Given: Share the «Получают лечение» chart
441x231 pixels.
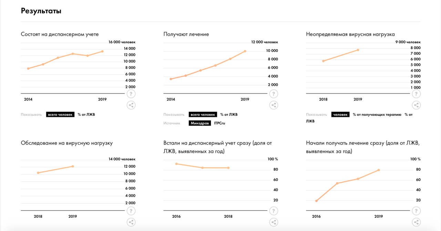Looking at the screenshot, I should (x=274, y=105).
